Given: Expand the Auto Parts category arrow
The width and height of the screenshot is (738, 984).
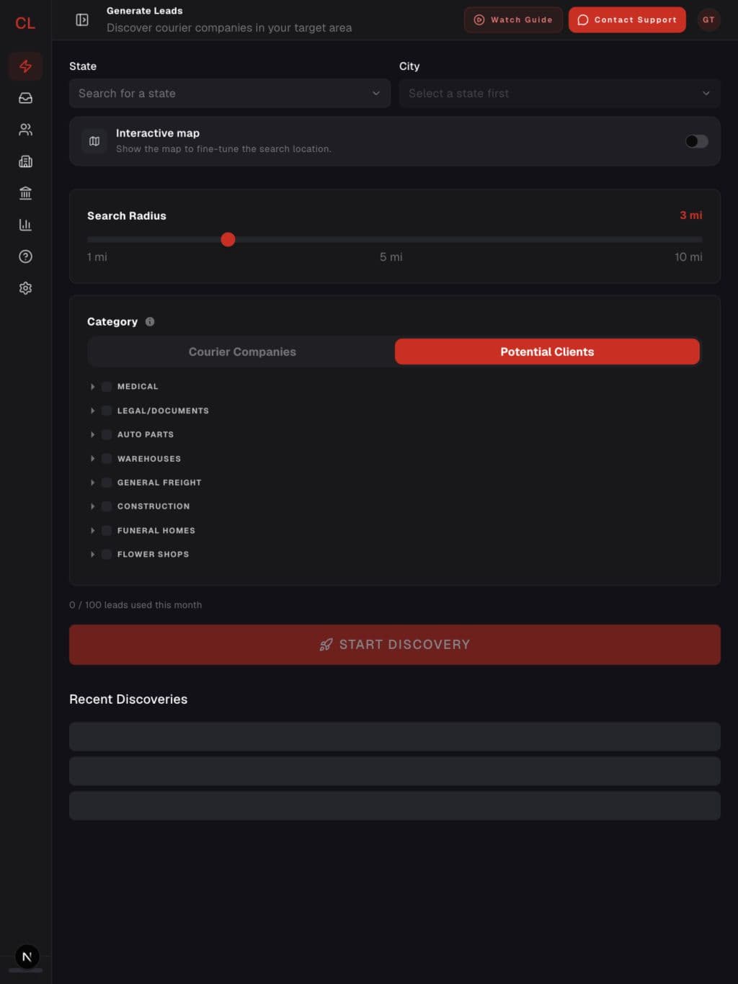Looking at the screenshot, I should click(x=92, y=434).
